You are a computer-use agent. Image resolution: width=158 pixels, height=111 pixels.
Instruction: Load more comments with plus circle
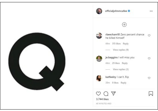[124, 24]
